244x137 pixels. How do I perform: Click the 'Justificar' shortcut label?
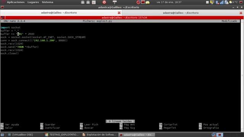[52, 128]
